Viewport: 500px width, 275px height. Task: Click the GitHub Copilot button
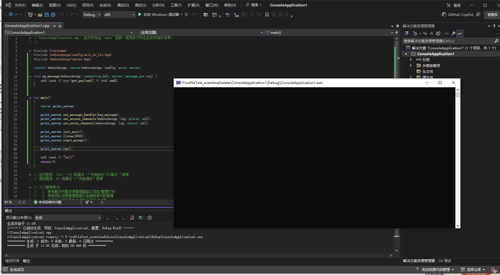(457, 14)
